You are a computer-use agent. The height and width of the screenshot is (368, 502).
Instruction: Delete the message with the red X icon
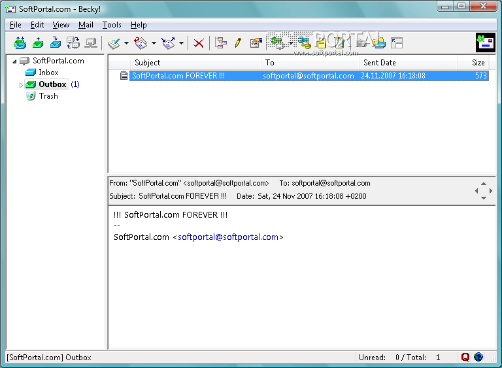(199, 43)
